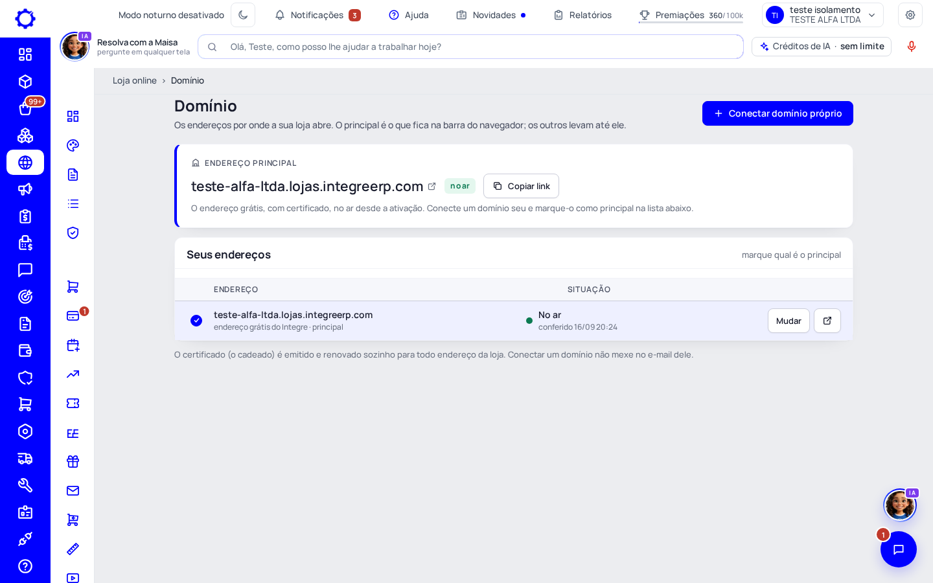Open the paint palette theme icon
This screenshot has width=933, height=583.
point(73,145)
